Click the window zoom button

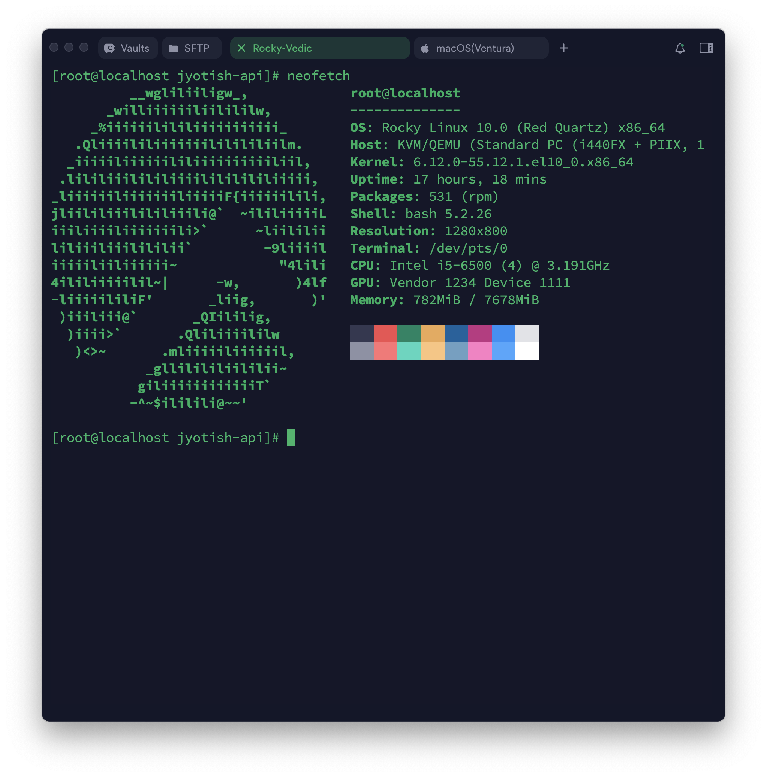click(84, 48)
